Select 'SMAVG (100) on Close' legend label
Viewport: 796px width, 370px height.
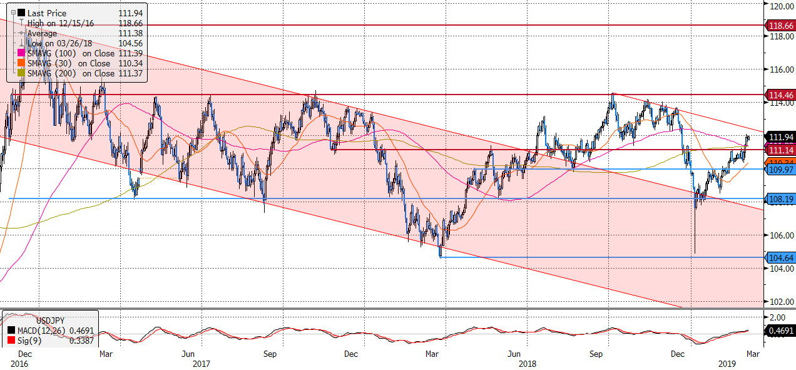pyautogui.click(x=71, y=53)
